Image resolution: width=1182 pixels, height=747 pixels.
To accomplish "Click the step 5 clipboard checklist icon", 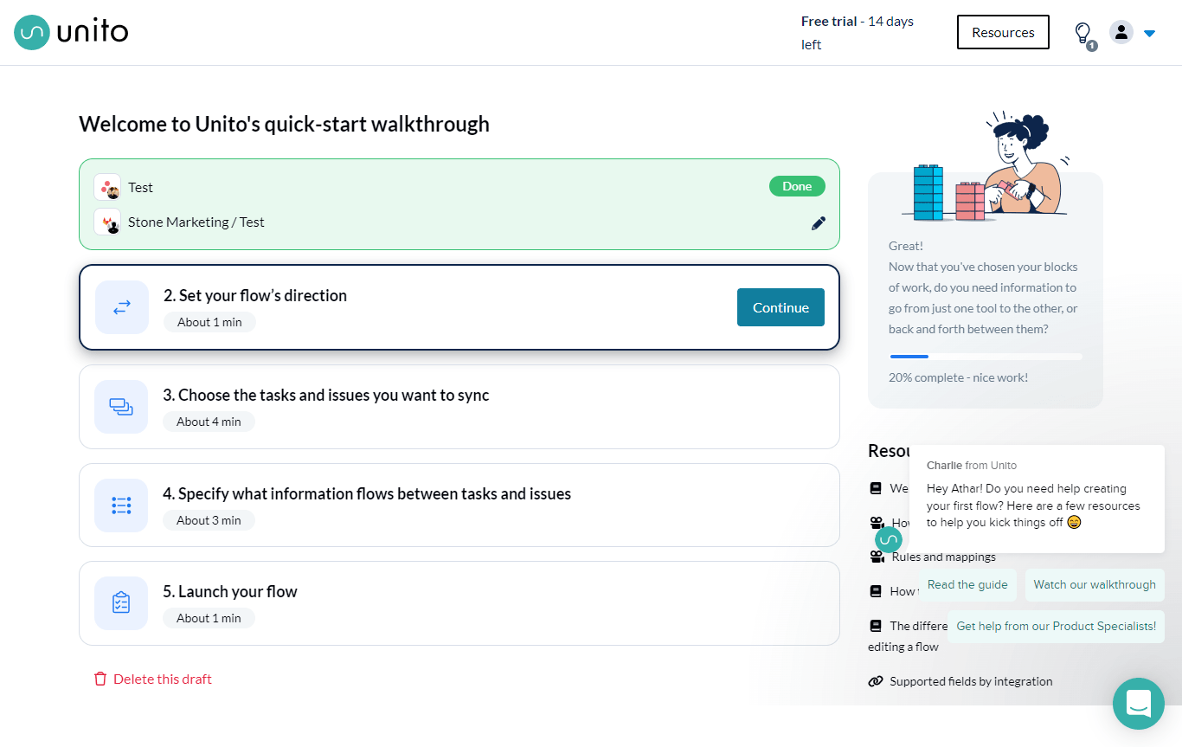I will pos(121,603).
